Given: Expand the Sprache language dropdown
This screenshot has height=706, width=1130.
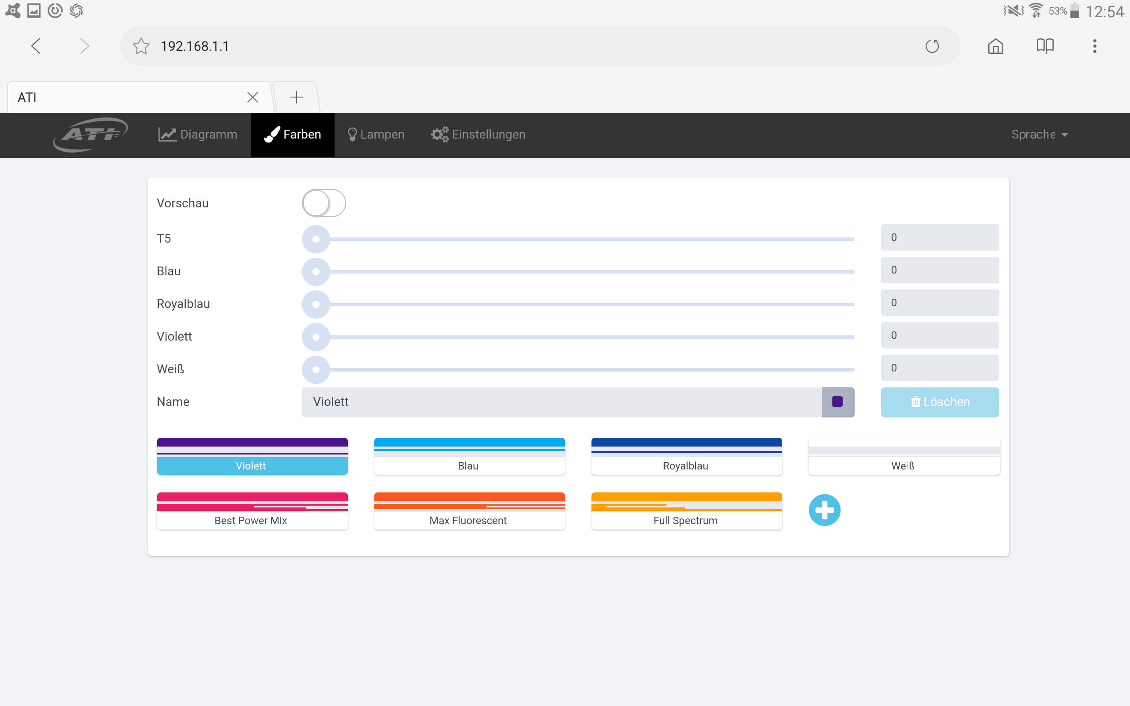Looking at the screenshot, I should click(x=1039, y=135).
